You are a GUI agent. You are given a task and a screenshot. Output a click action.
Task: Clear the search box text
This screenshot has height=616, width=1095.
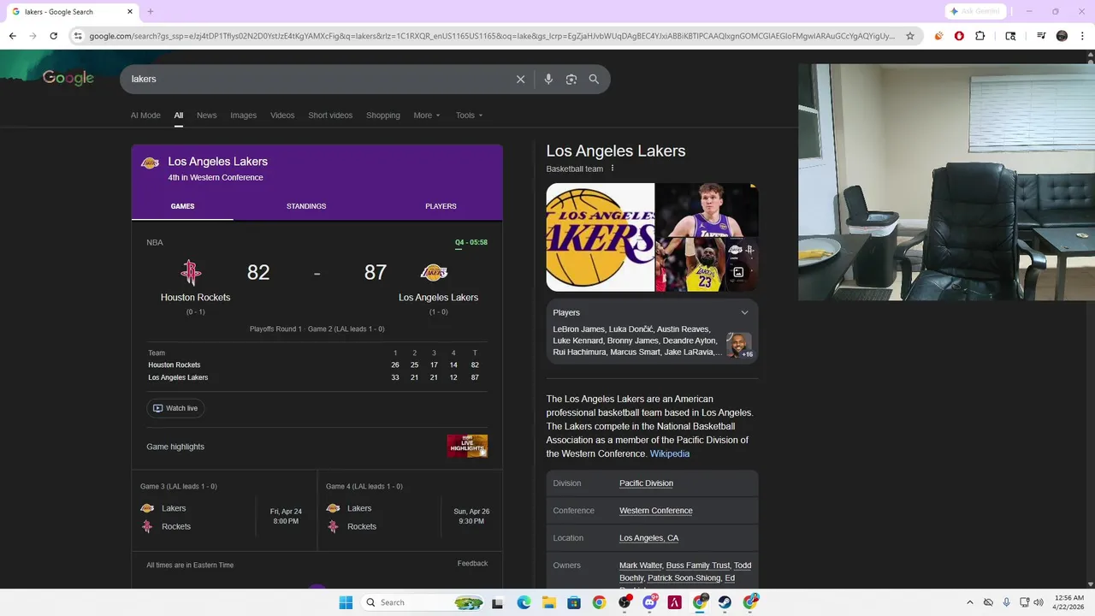point(520,79)
